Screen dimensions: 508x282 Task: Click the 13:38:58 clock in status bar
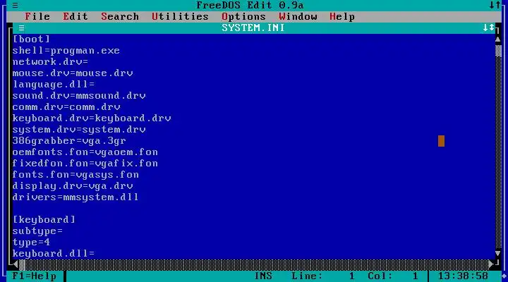coord(463,276)
